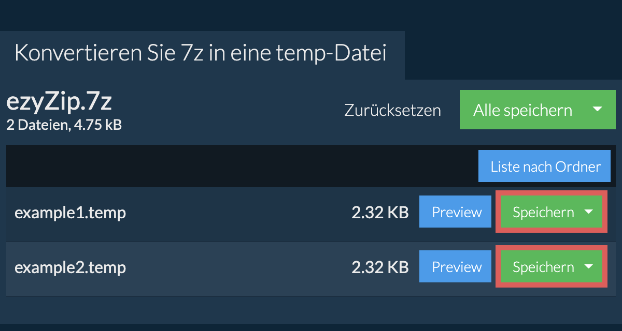Viewport: 622px width, 331px height.
Task: Click the 2 Dateien, 4.75 kB summary
Action: click(x=64, y=125)
